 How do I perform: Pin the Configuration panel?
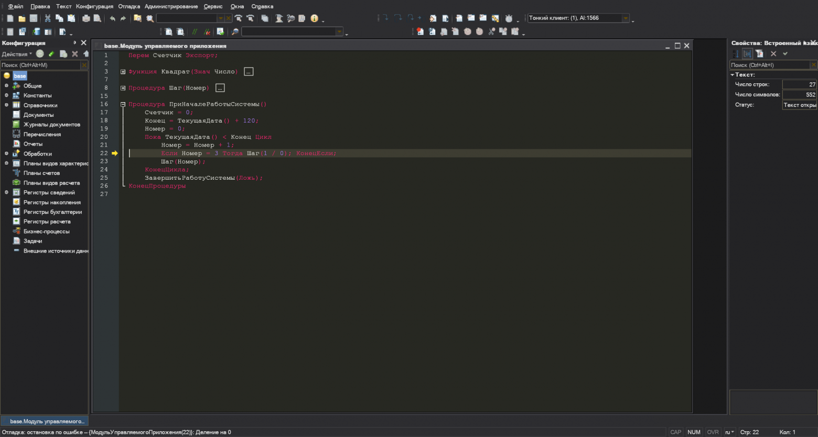pos(75,42)
